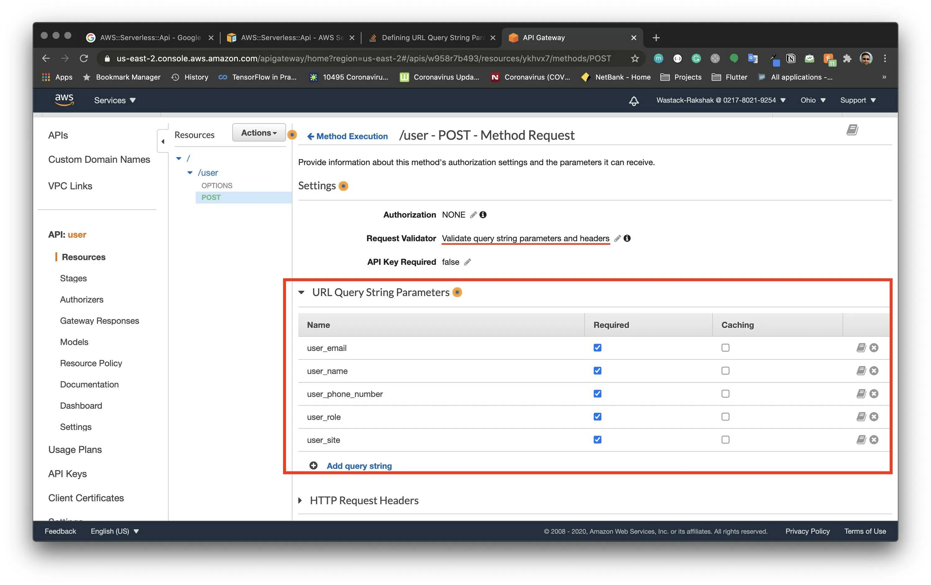Enable Caching checkbox for user_name

(726, 370)
